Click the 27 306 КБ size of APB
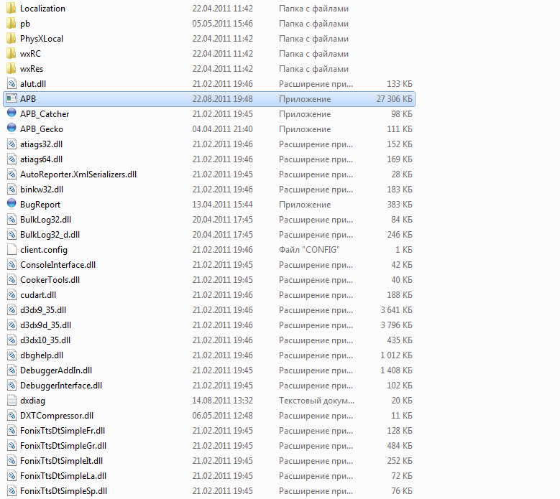Viewport: 560px width, 499px height. click(392, 99)
